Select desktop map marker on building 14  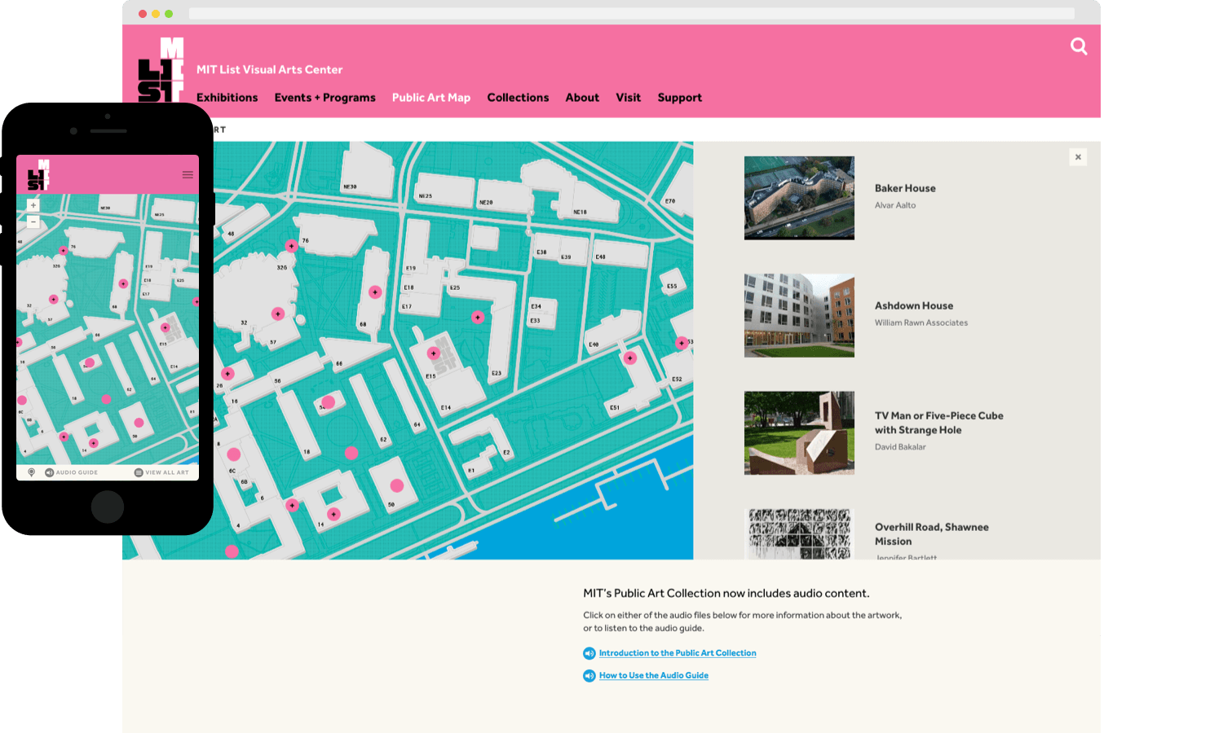[333, 514]
